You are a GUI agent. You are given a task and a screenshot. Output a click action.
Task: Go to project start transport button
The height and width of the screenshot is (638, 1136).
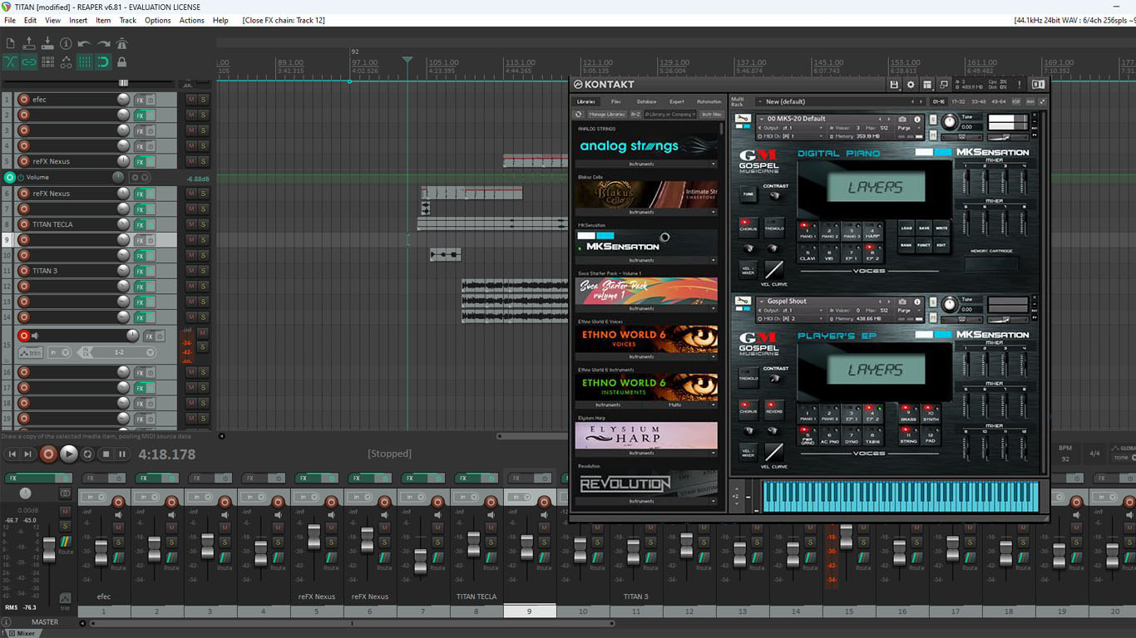[x=12, y=454]
